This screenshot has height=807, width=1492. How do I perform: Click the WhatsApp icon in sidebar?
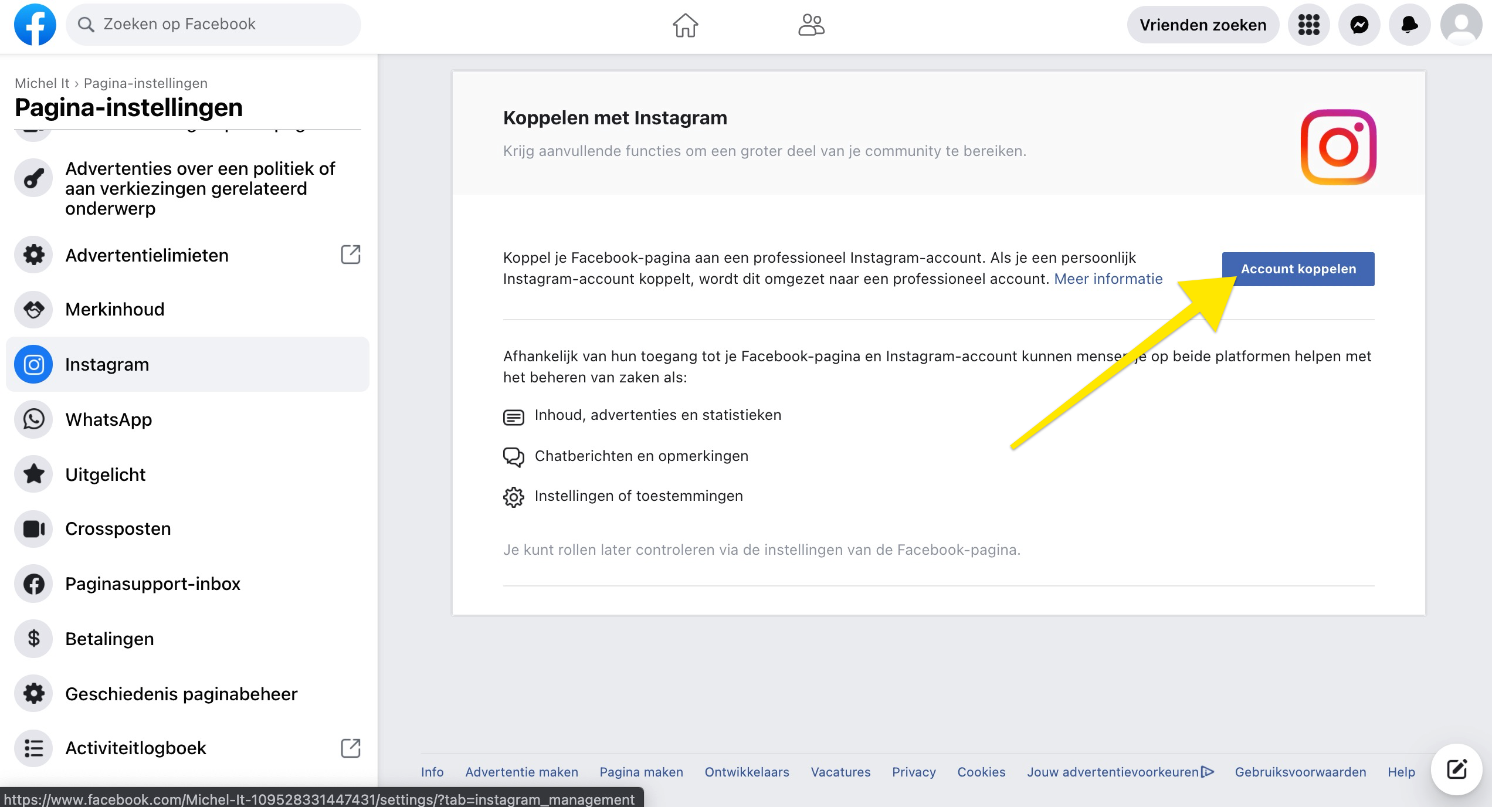33,419
